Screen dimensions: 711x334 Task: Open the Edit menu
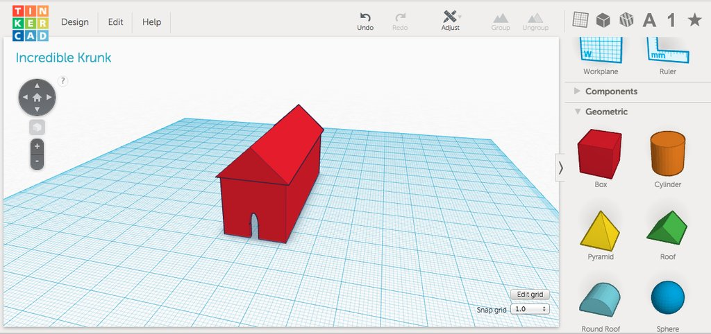click(x=115, y=22)
